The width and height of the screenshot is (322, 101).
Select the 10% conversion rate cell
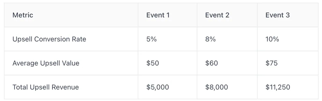click(272, 39)
